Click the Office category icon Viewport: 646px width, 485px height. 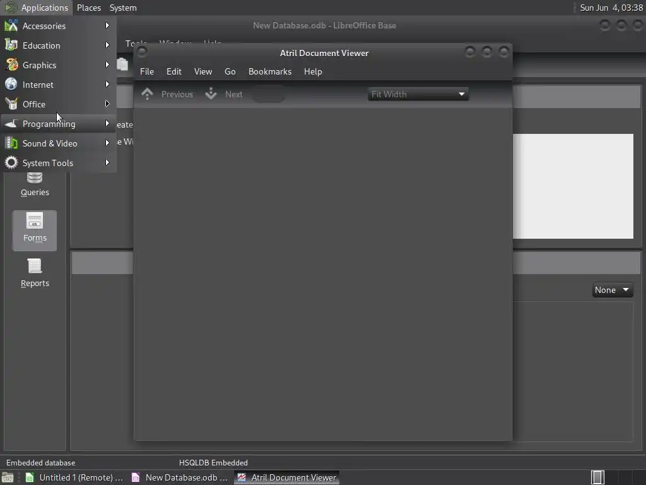(11, 104)
